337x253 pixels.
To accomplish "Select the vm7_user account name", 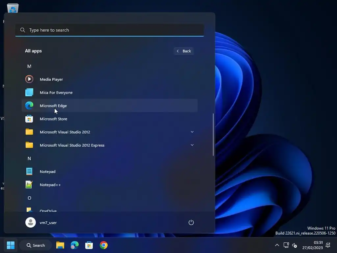I will point(48,223).
